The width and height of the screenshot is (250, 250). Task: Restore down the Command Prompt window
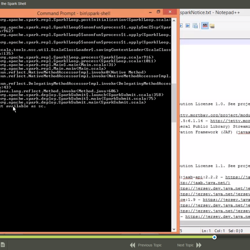click(158, 12)
